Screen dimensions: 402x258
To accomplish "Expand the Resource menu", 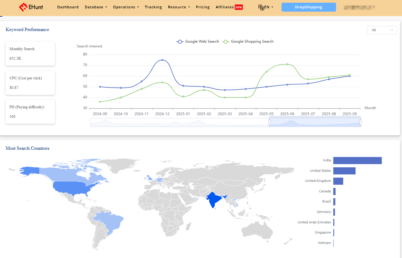I will pos(178,7).
